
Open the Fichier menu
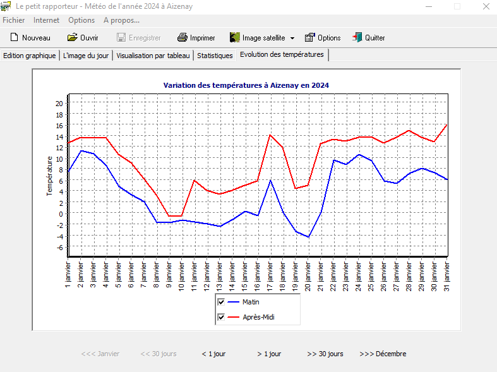coord(14,20)
